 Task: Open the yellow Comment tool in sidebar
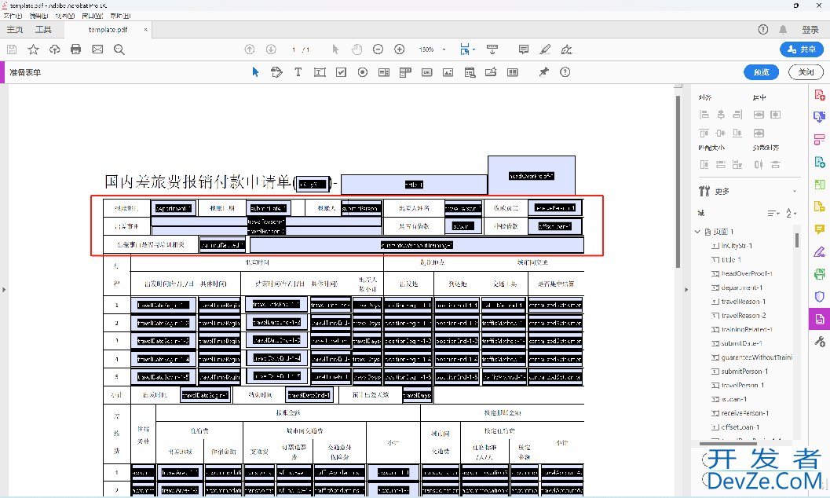click(820, 229)
